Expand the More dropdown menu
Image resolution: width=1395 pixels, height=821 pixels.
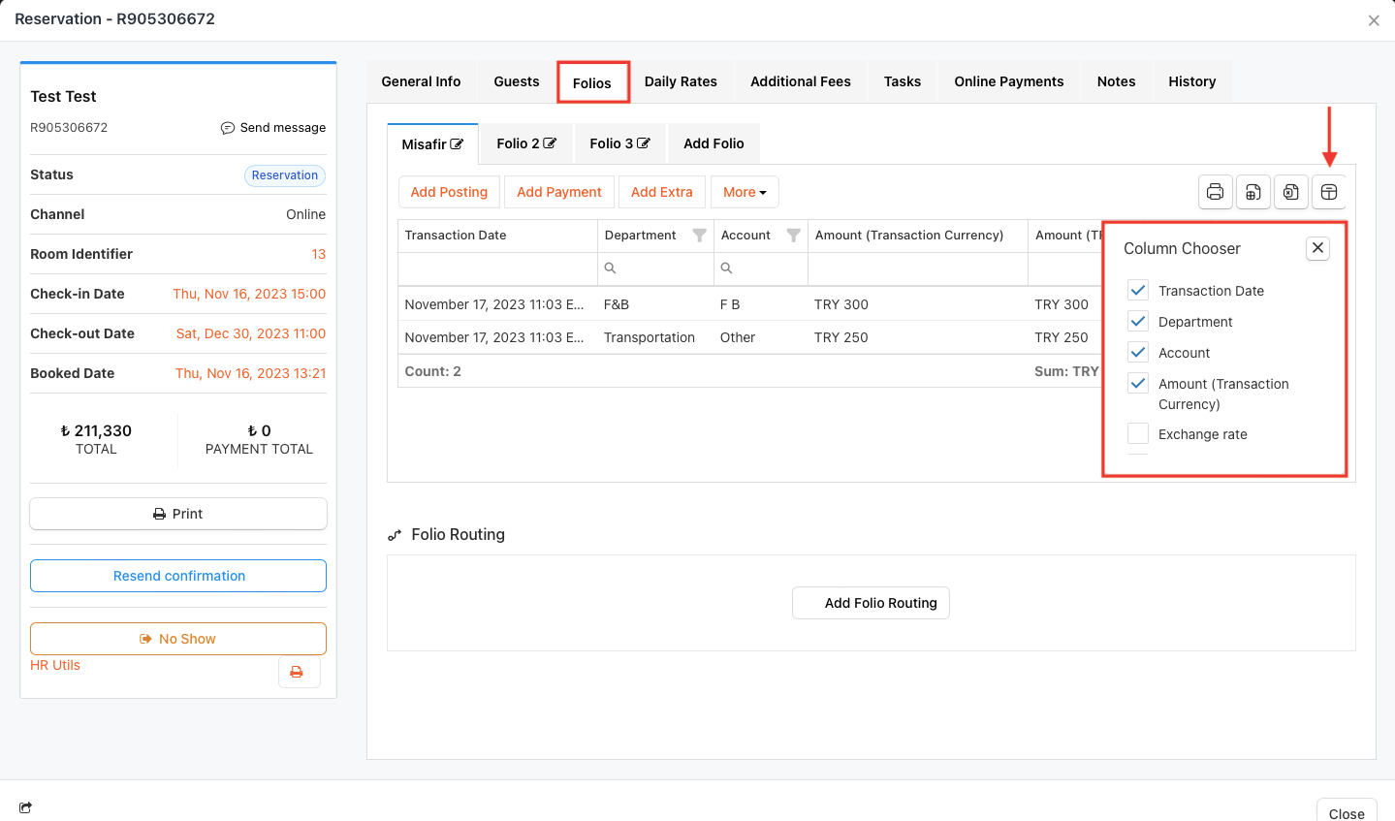coord(744,192)
